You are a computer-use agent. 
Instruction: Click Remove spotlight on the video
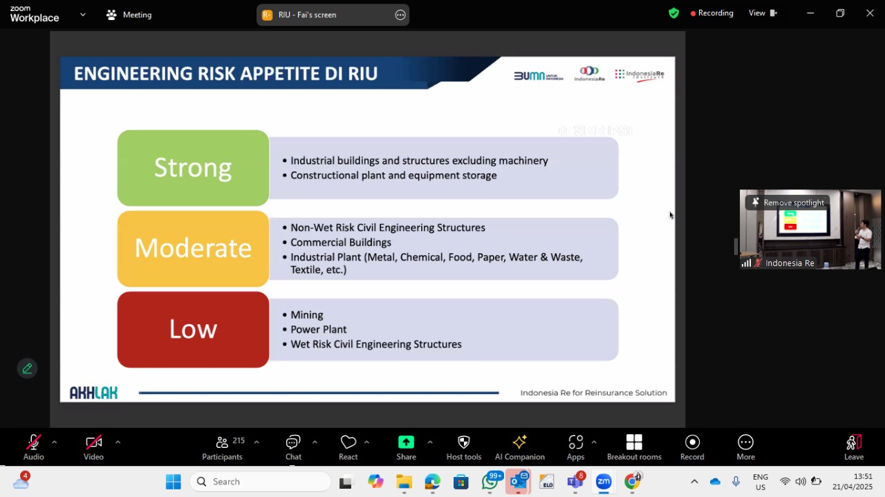click(x=788, y=203)
